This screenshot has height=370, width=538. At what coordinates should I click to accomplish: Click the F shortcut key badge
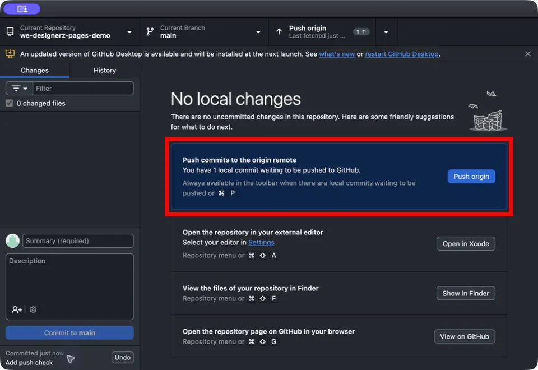click(274, 298)
